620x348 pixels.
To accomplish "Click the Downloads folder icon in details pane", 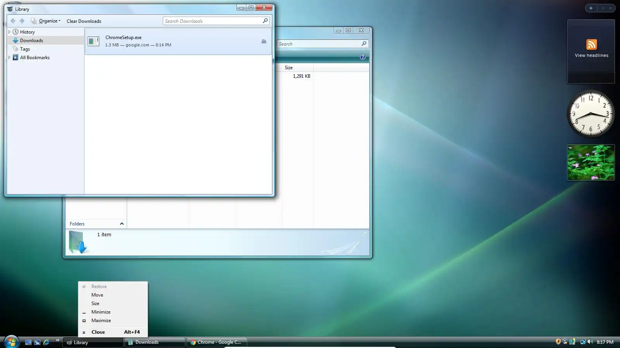I will pyautogui.click(x=78, y=242).
